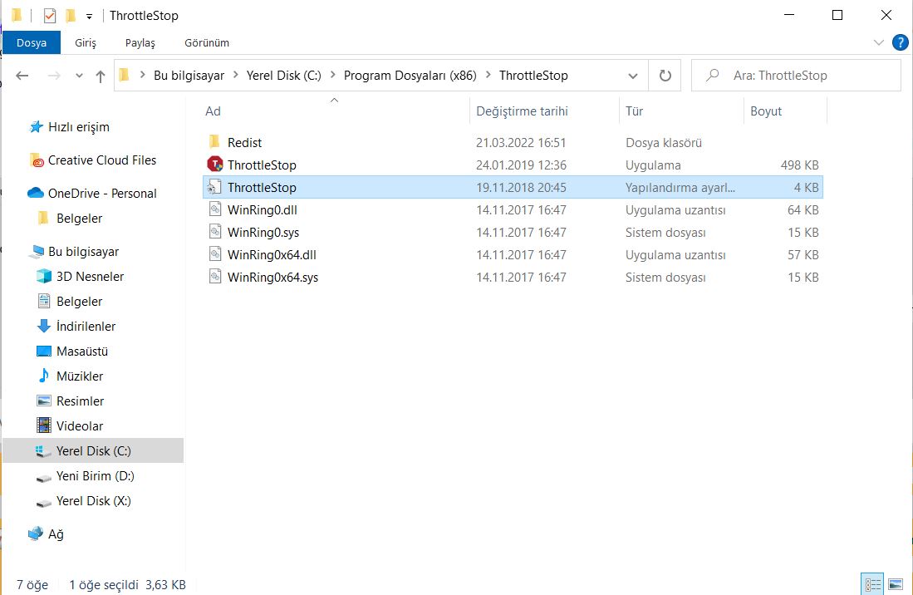
Task: Switch to details view icon in status bar
Action: pyautogui.click(x=872, y=584)
